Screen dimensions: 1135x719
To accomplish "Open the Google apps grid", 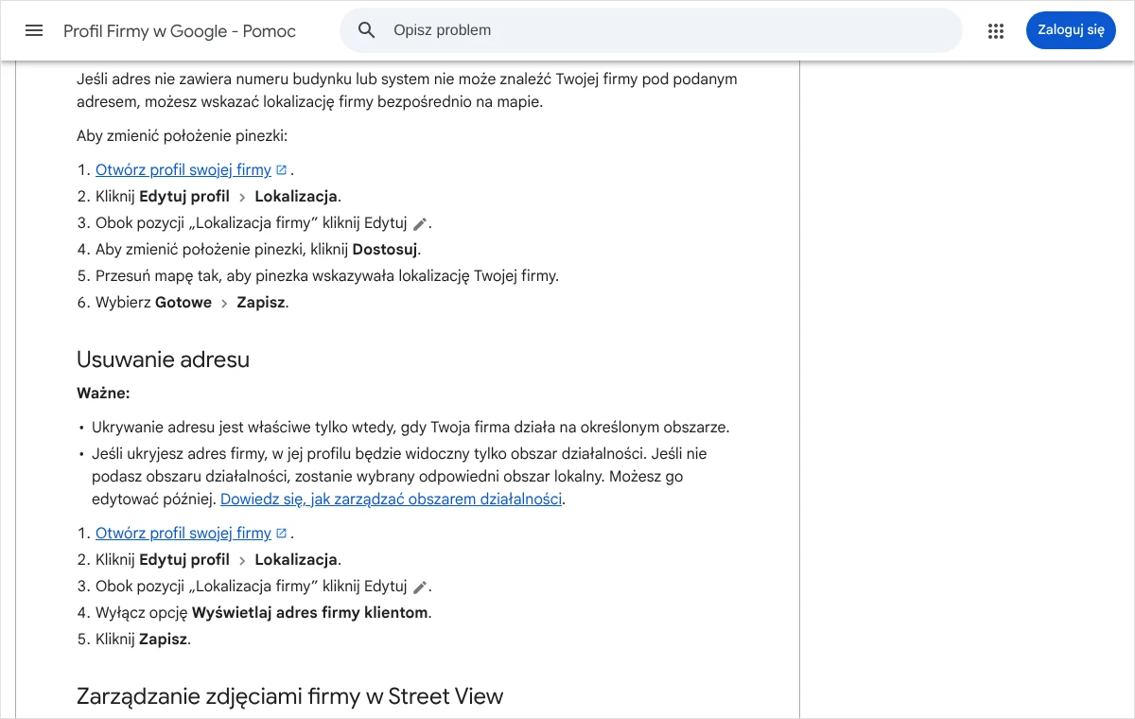I will point(995,30).
